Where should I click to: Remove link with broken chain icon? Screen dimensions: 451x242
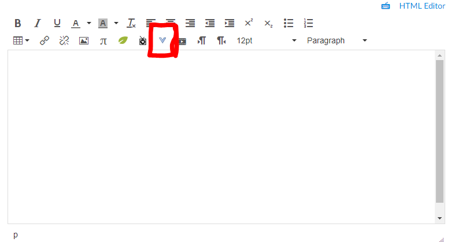click(64, 40)
